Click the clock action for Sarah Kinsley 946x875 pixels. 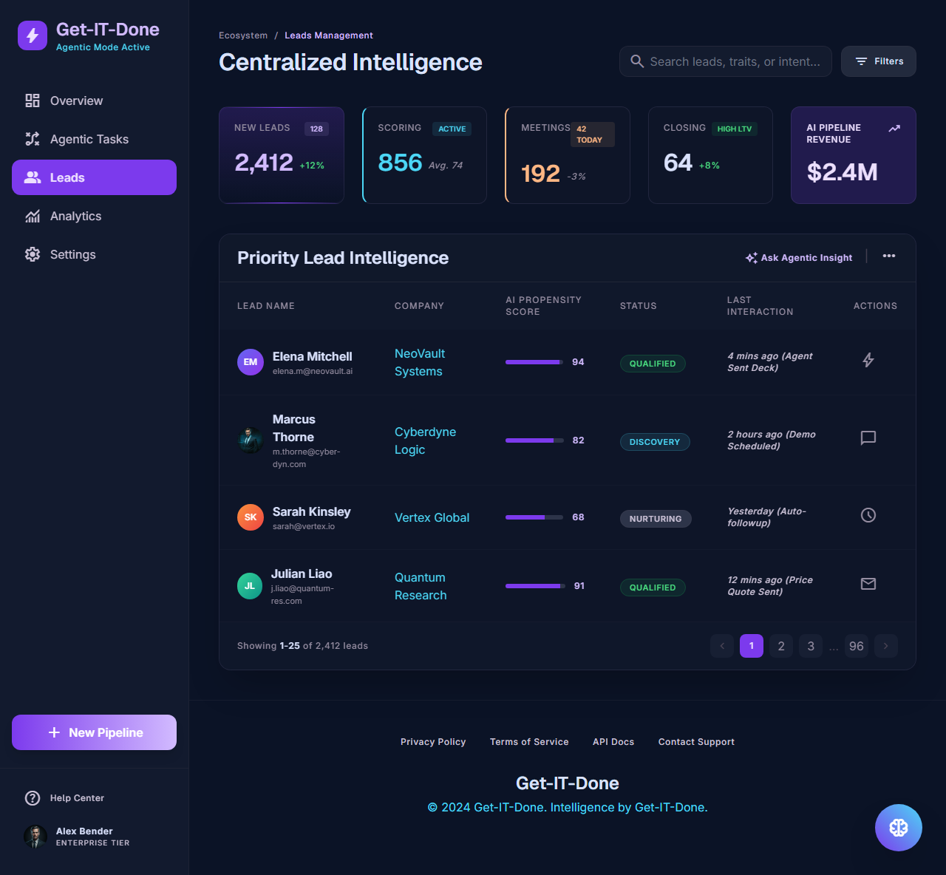[868, 515]
